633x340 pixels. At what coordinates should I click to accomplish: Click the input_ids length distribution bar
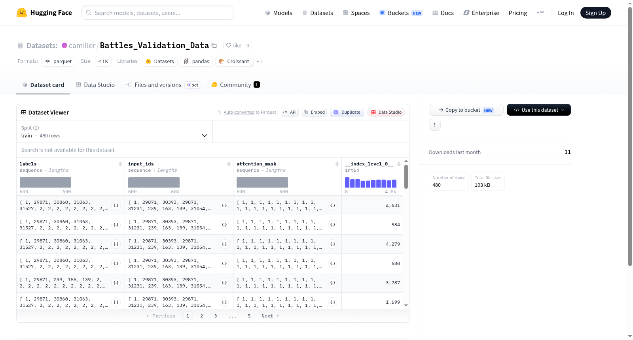point(154,182)
